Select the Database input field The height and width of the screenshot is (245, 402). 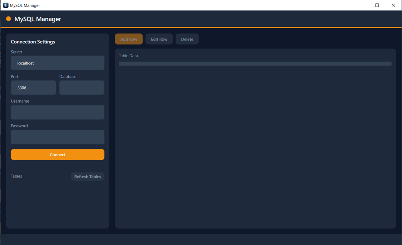pyautogui.click(x=82, y=88)
